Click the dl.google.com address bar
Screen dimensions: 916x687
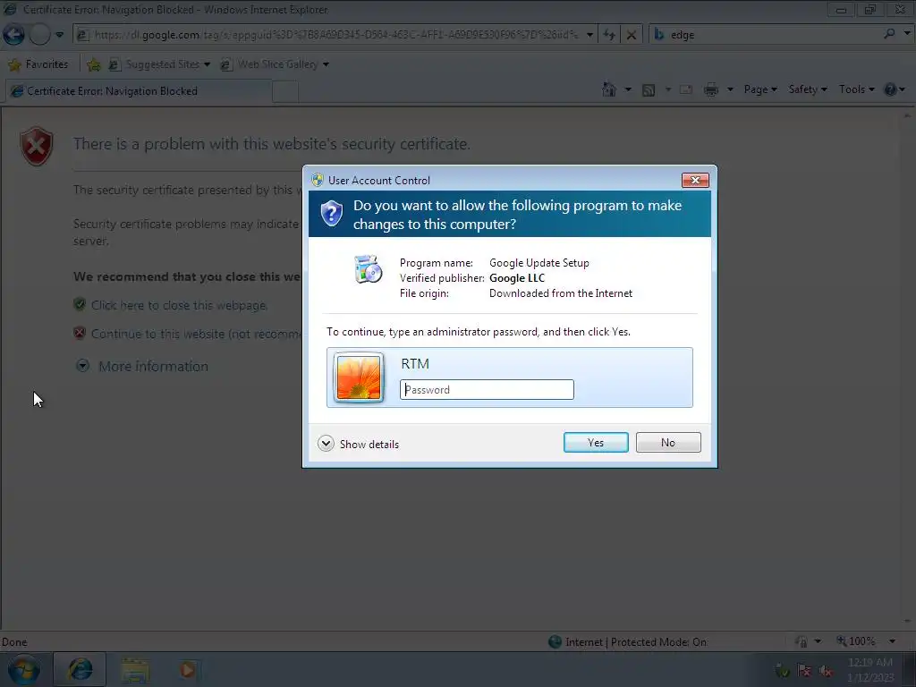pos(336,35)
